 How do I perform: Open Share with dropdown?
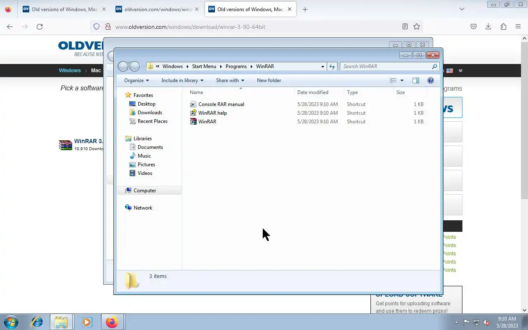[230, 80]
